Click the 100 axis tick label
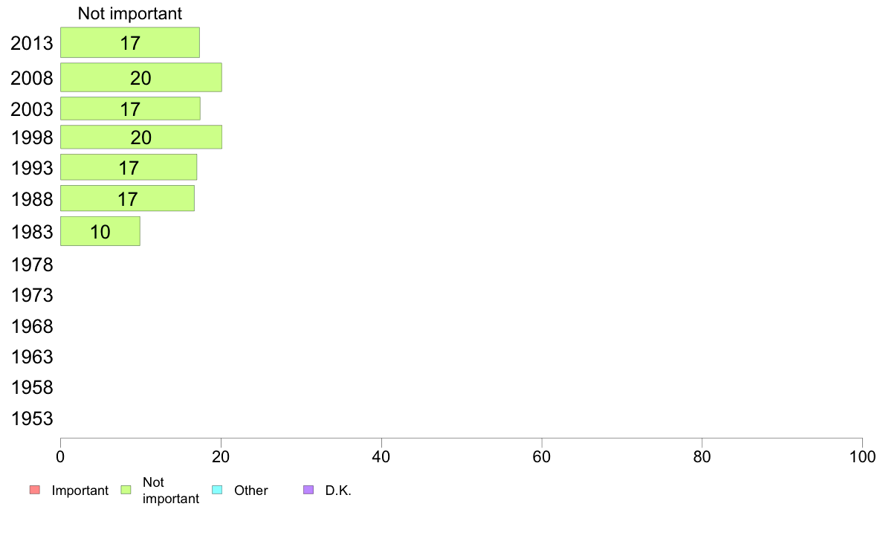The height and width of the screenshot is (547, 883). pos(862,457)
